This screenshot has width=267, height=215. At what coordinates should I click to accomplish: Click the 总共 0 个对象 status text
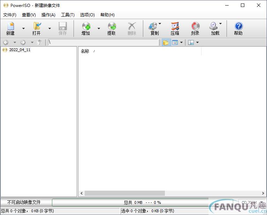click(28, 211)
